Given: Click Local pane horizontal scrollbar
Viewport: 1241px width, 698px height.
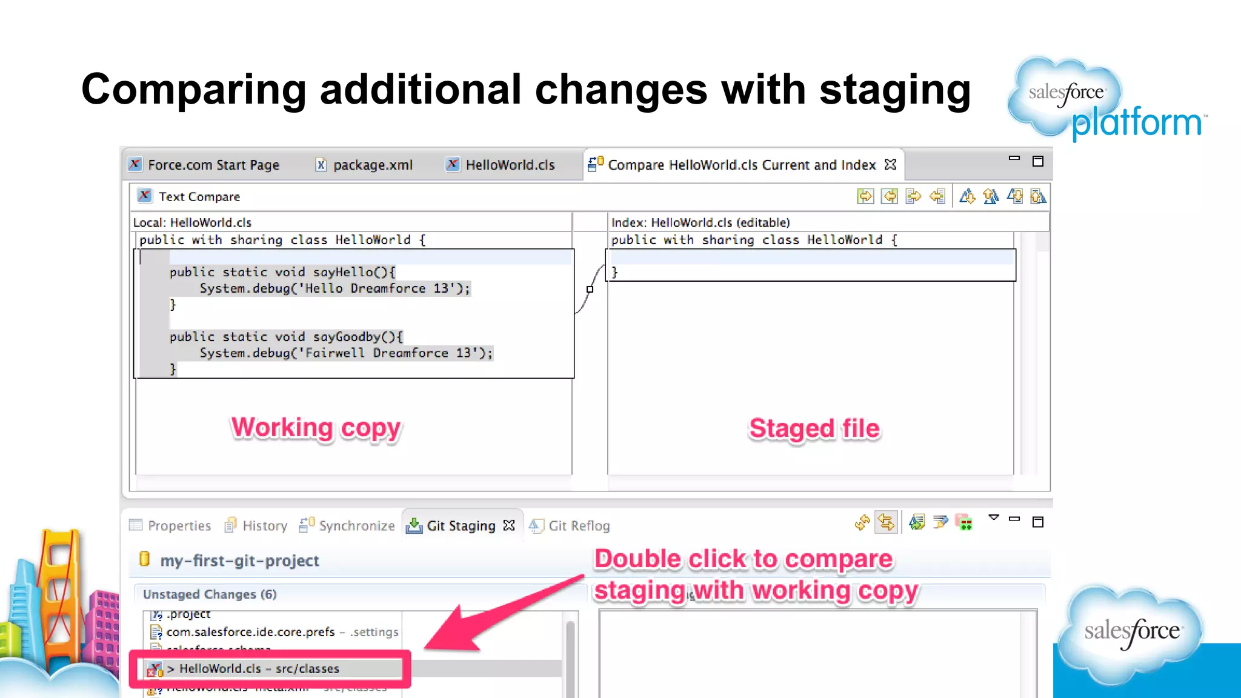Looking at the screenshot, I should [354, 483].
